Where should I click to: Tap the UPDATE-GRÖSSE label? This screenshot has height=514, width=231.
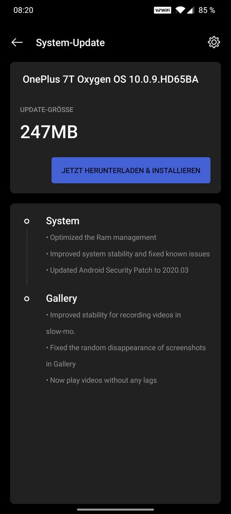(47, 110)
